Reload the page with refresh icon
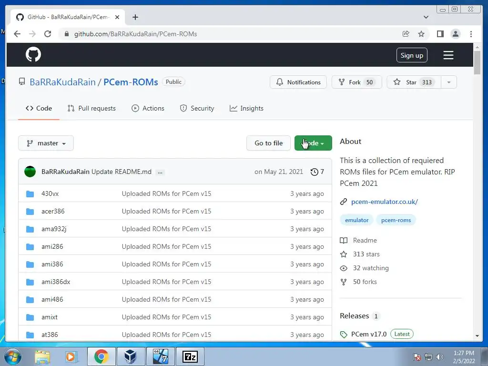Viewport: 488px width, 366px height. point(48,34)
